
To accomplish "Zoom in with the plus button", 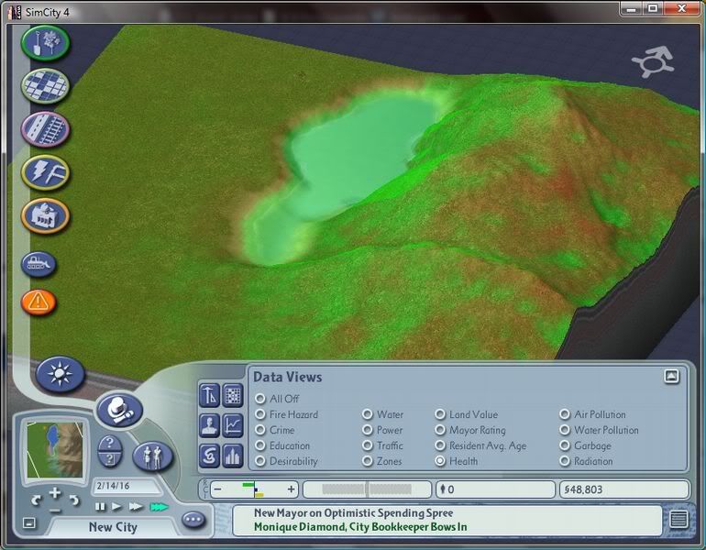I will point(55,493).
